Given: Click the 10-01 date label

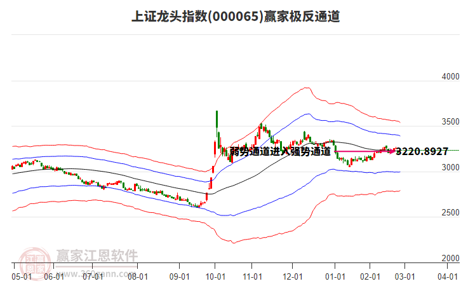Looking at the screenshot, I should coord(215,277).
